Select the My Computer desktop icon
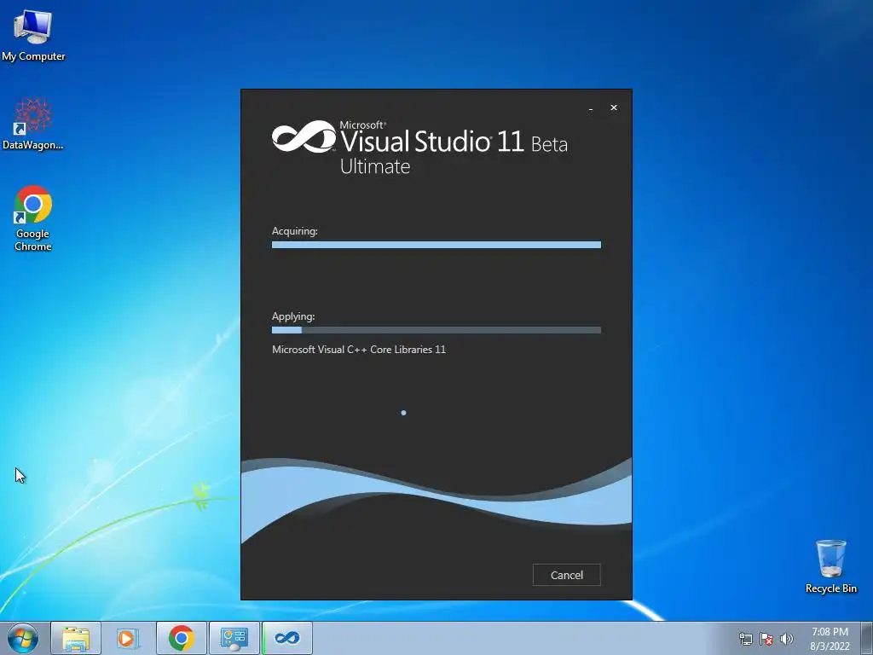This screenshot has height=655, width=873. (x=33, y=36)
